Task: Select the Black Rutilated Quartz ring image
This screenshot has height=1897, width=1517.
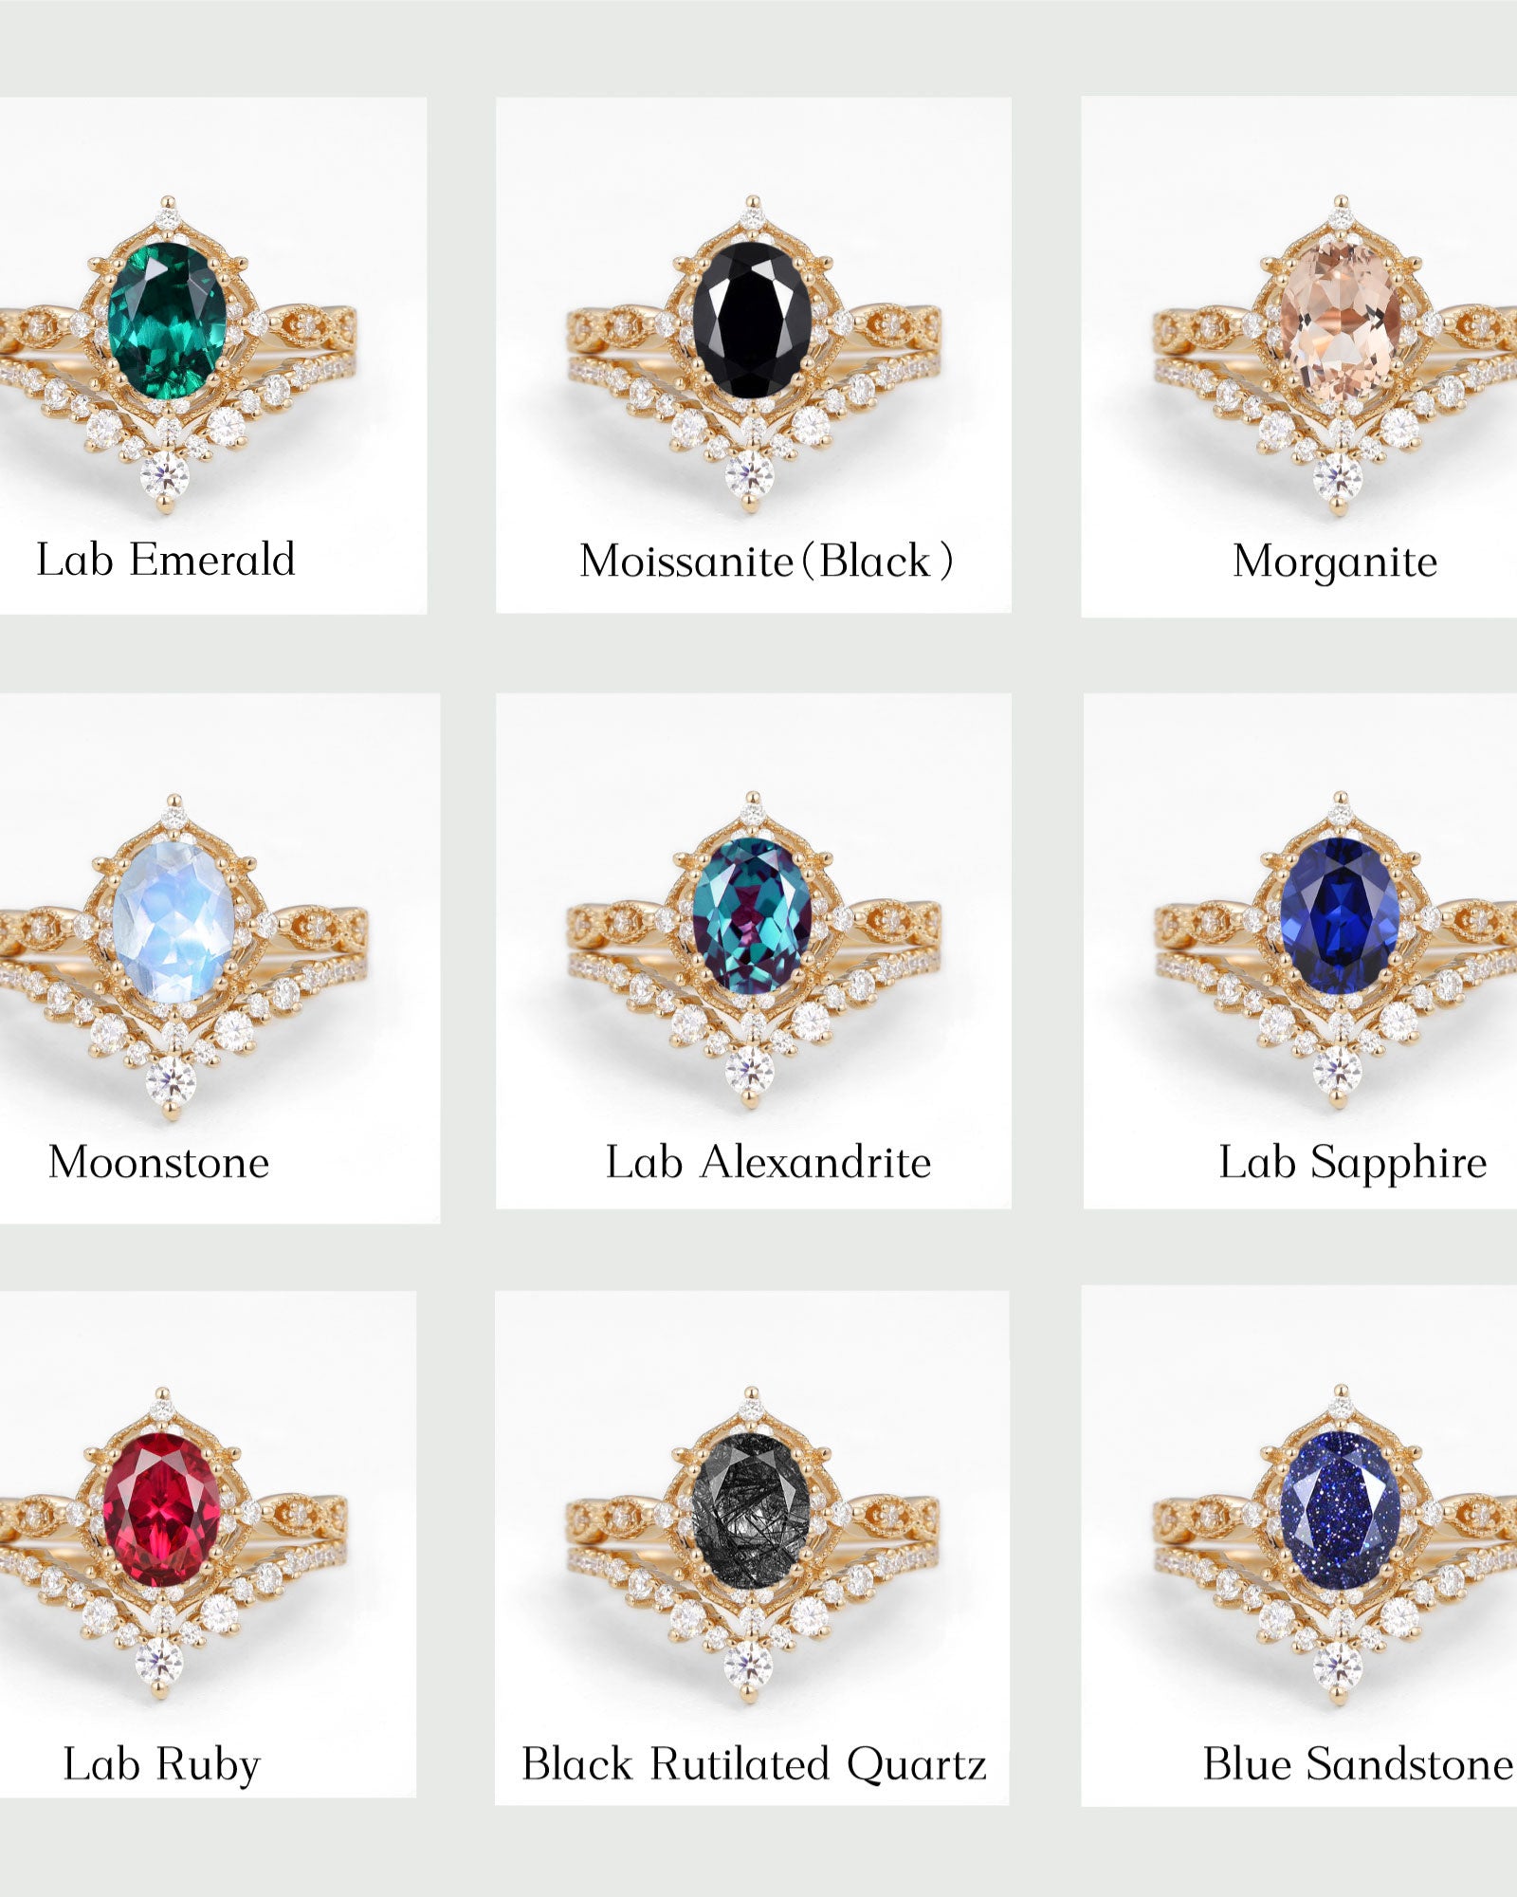Action: click(753, 1546)
